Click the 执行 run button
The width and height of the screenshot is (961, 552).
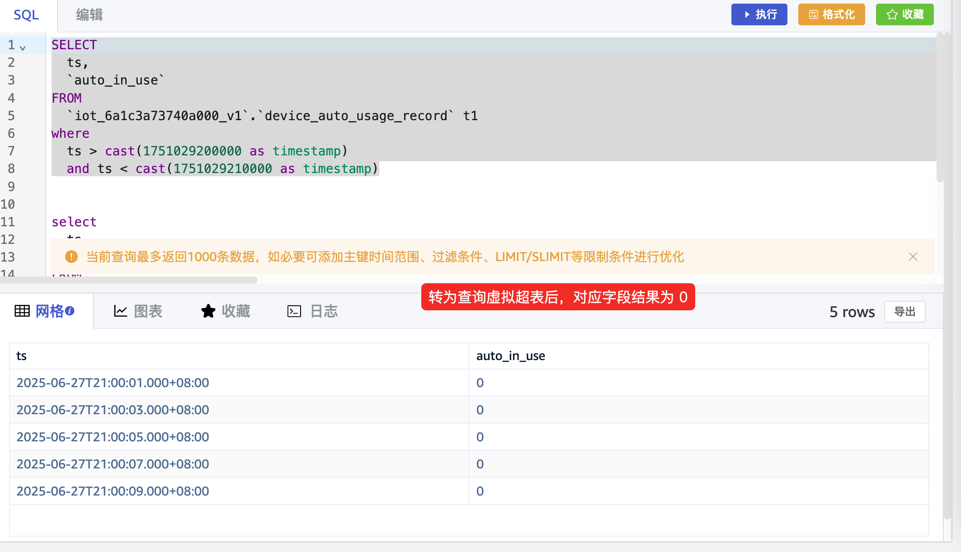pyautogui.click(x=759, y=14)
